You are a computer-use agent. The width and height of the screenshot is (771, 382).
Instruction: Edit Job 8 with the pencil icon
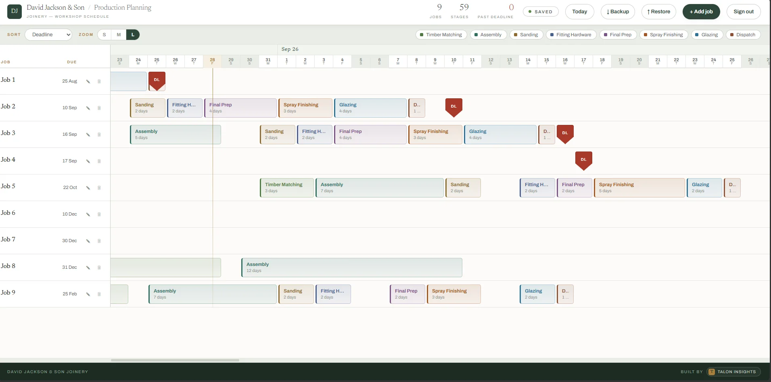coord(88,268)
